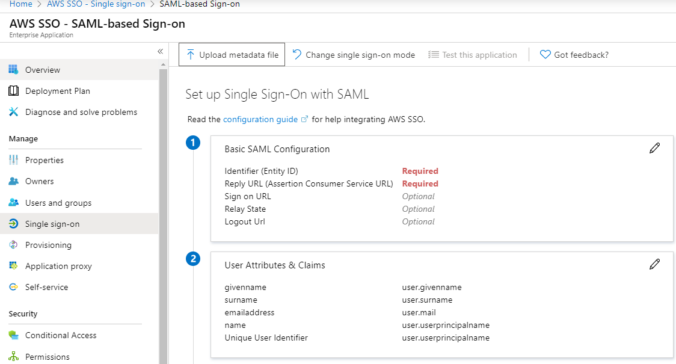Open the AWS SSO - Single sign-on breadcrumb

[96, 4]
